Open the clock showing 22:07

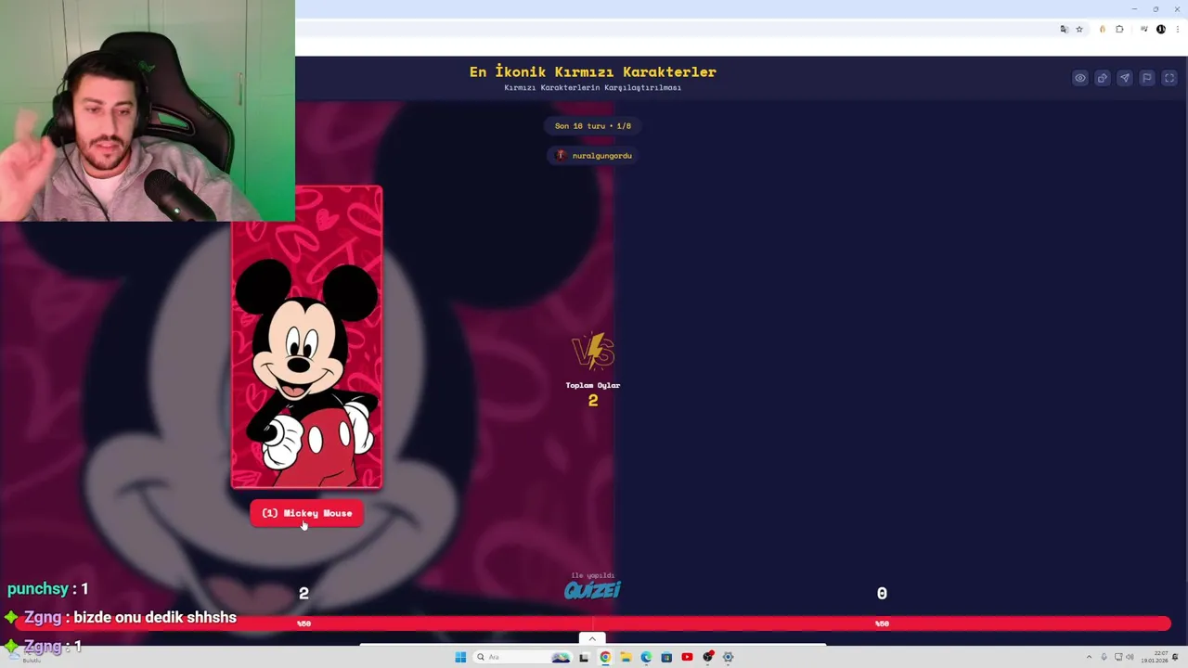click(x=1155, y=657)
